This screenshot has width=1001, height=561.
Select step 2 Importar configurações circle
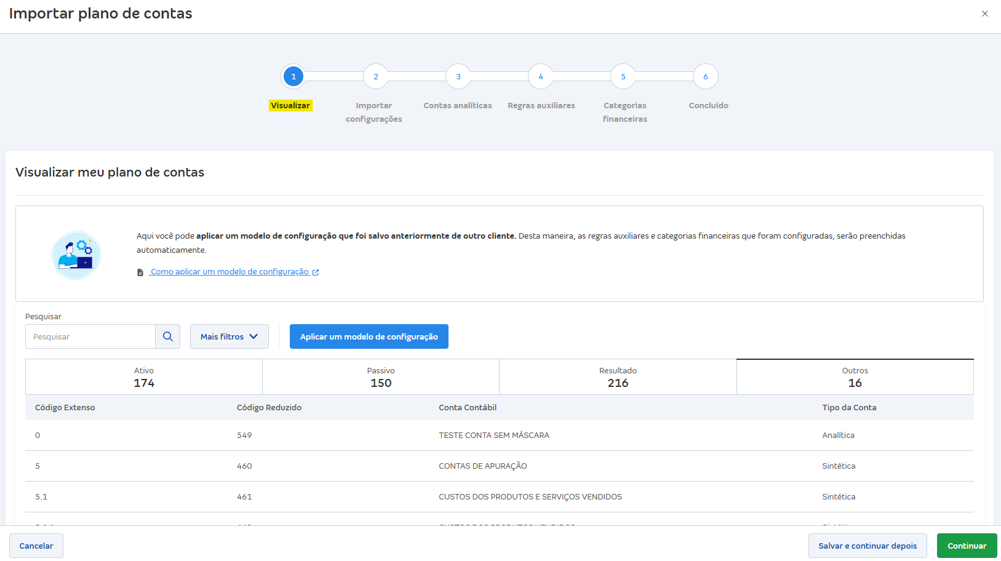[375, 76]
